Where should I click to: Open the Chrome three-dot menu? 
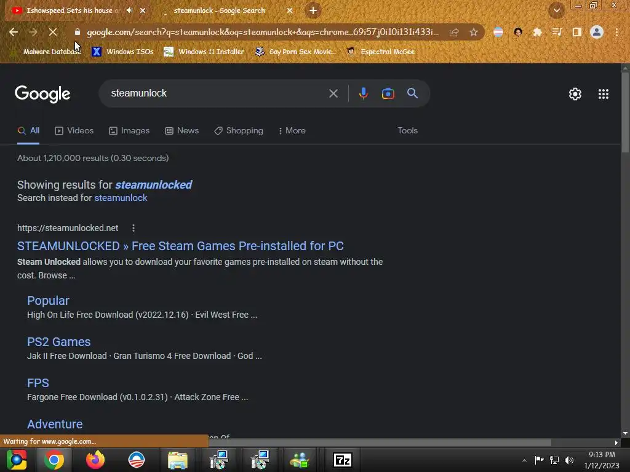616,32
